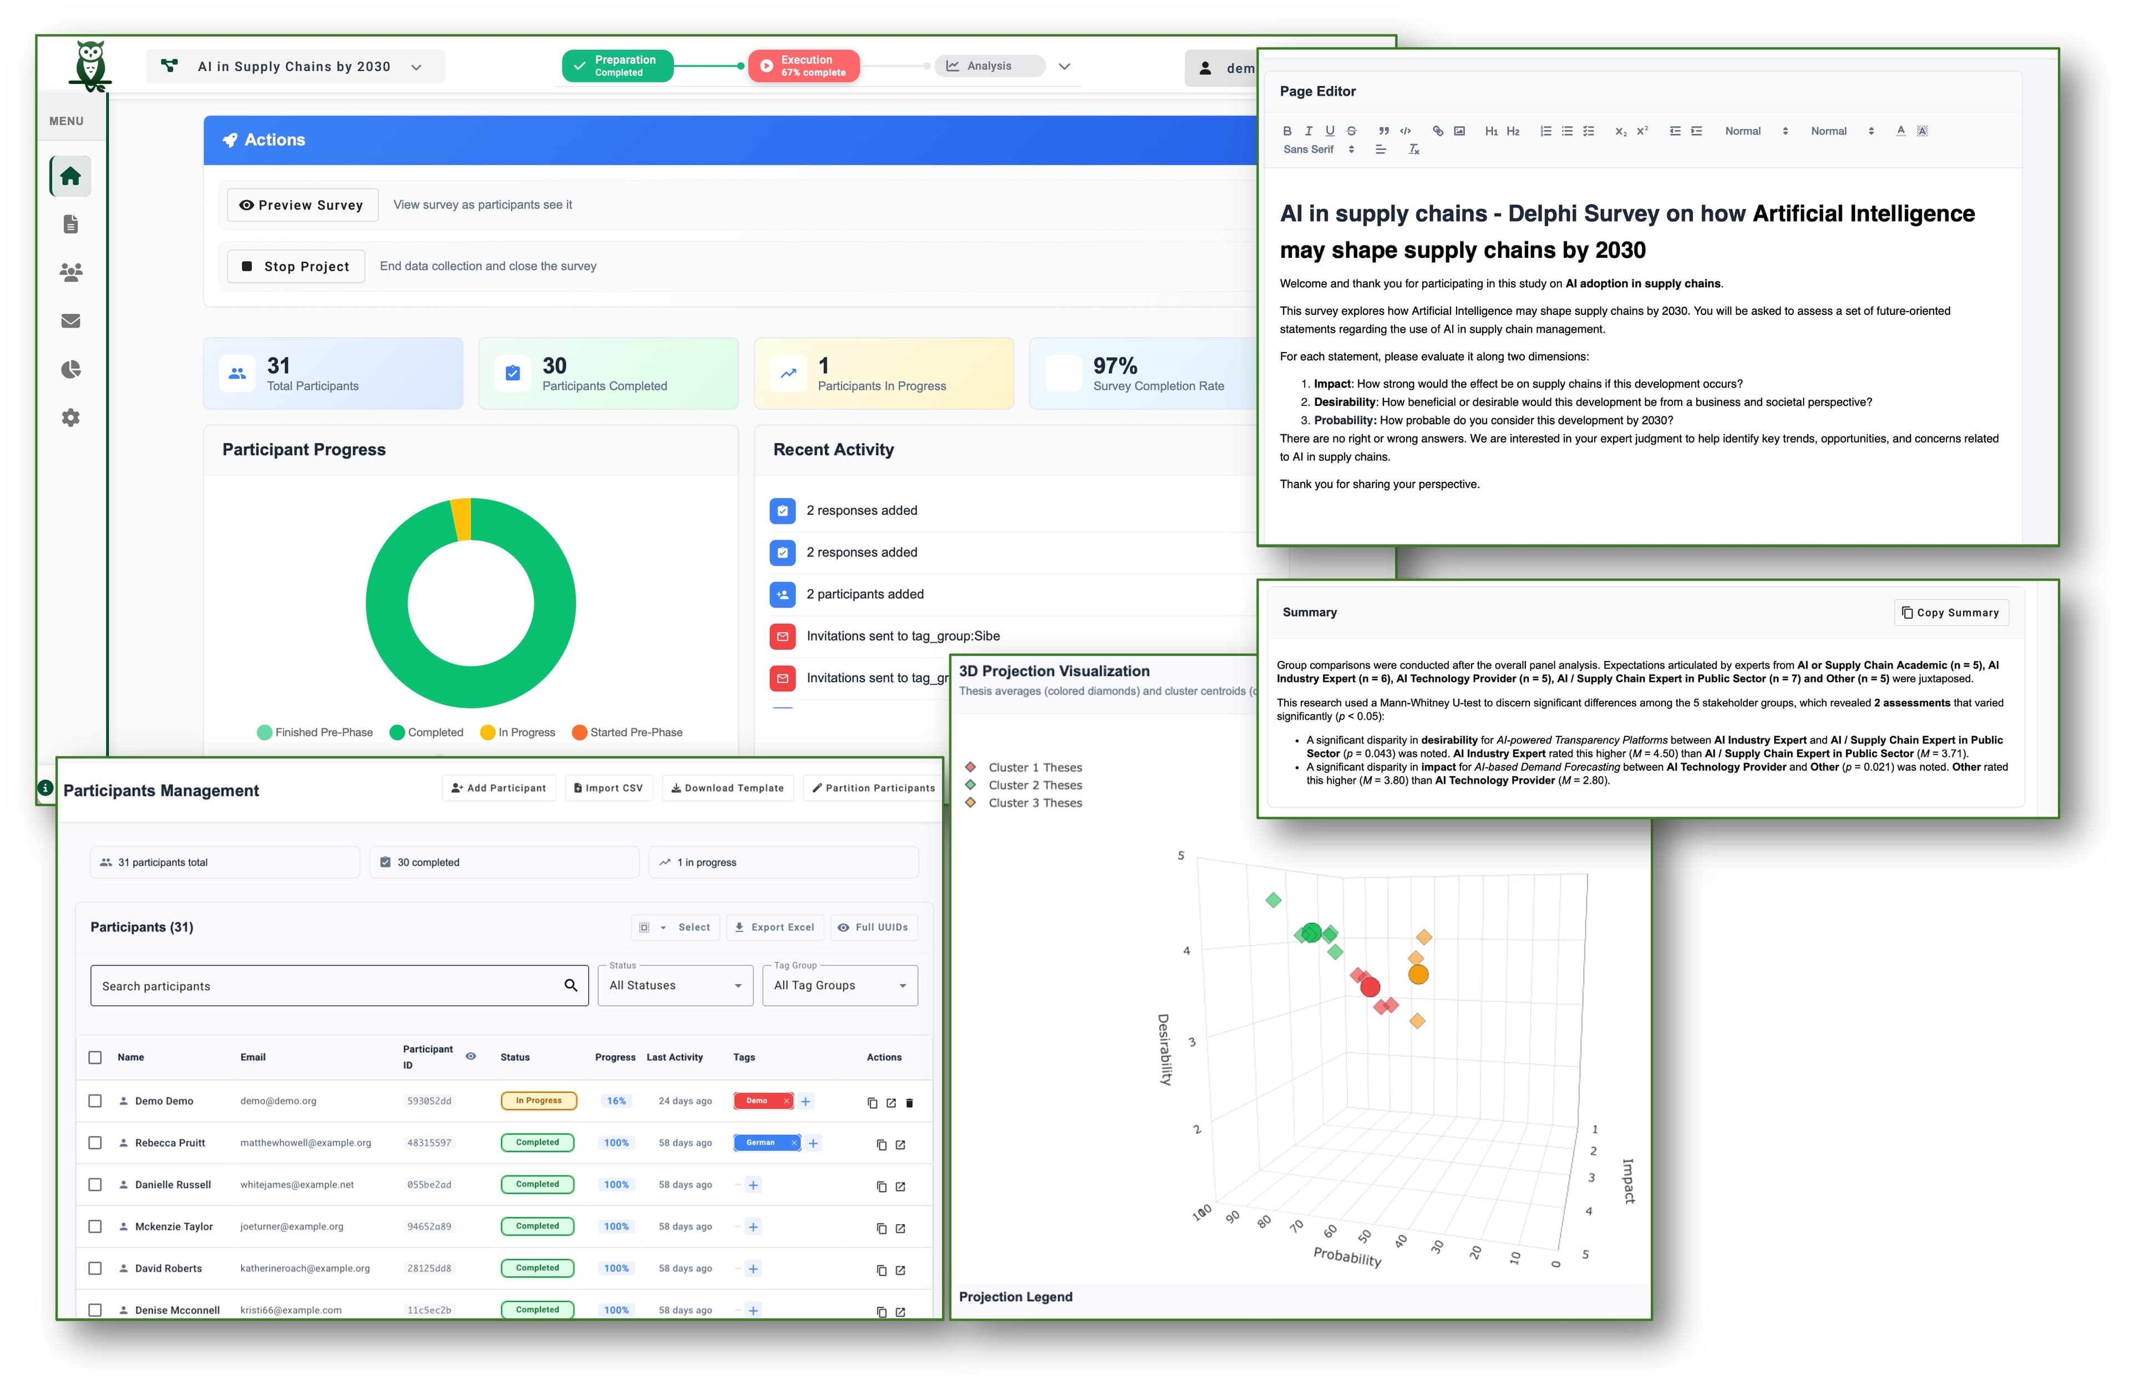Select all participants using the header checkbox
This screenshot has width=2130, height=1390.
pyautogui.click(x=96, y=1056)
